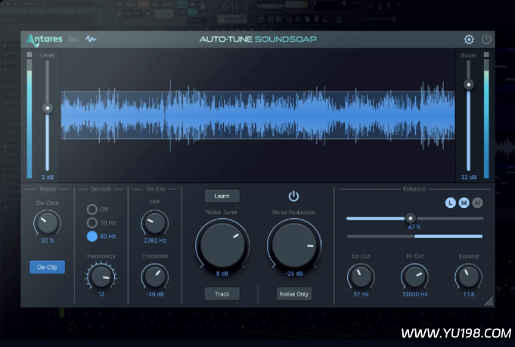Click the Harmonics knob
The height and width of the screenshot is (347, 515).
click(x=101, y=277)
